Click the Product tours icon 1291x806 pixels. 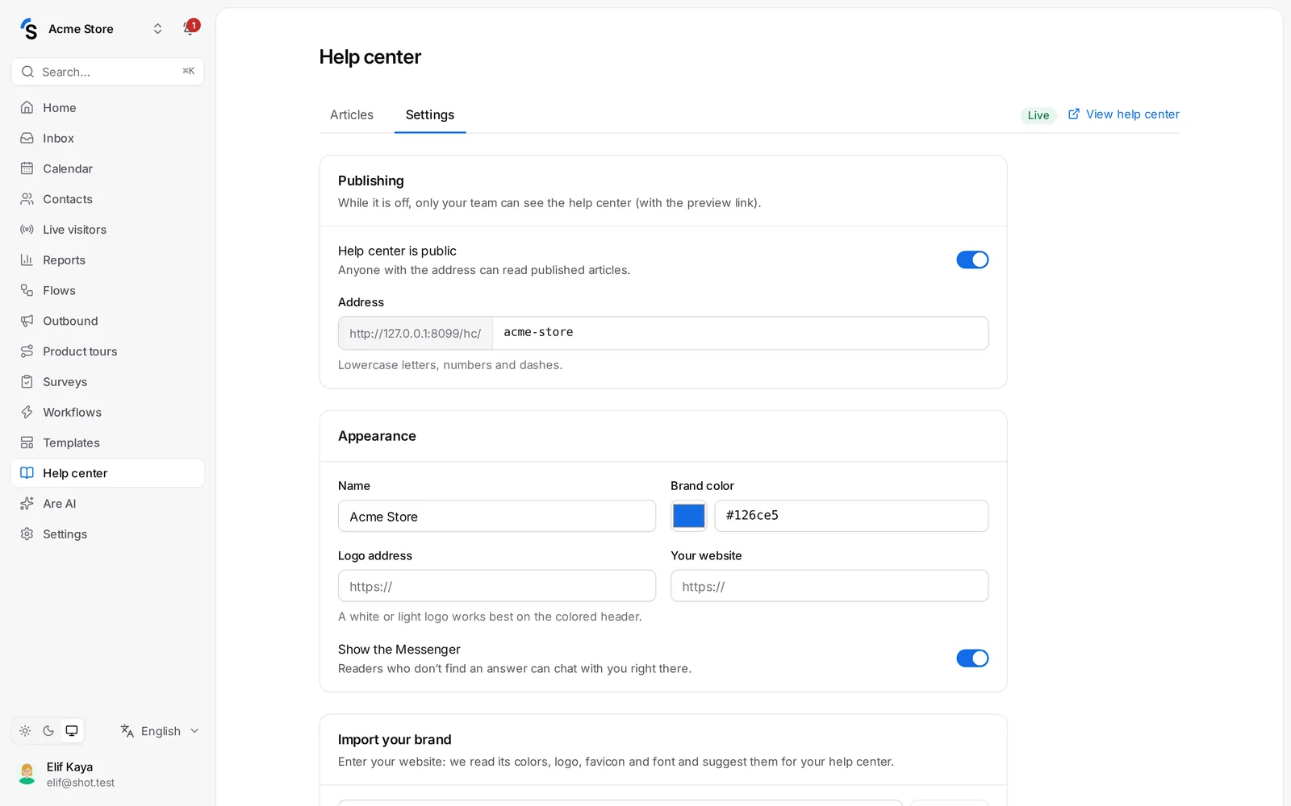[x=27, y=351]
